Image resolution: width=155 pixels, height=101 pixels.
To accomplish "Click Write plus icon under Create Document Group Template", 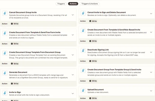I will (12, 64).
